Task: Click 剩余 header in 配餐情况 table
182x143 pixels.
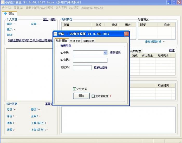Action: point(164,25)
